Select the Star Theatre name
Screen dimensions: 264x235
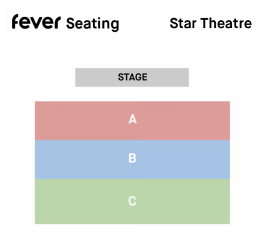pyautogui.click(x=211, y=23)
